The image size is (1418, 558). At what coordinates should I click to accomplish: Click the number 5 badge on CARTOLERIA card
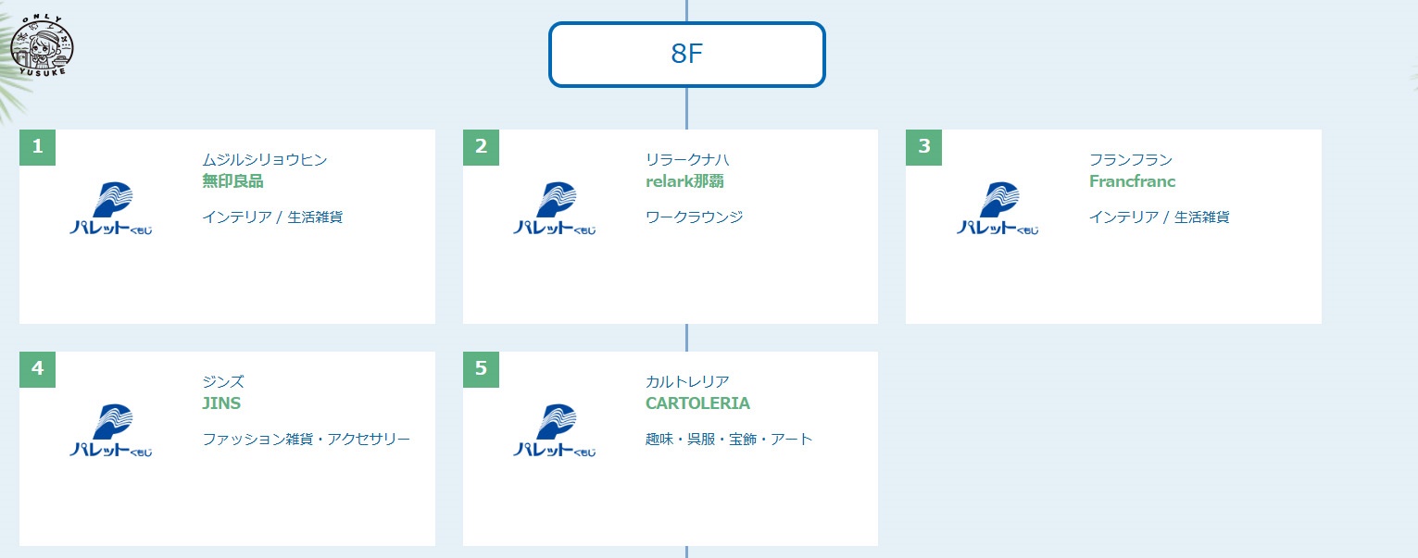tap(480, 369)
